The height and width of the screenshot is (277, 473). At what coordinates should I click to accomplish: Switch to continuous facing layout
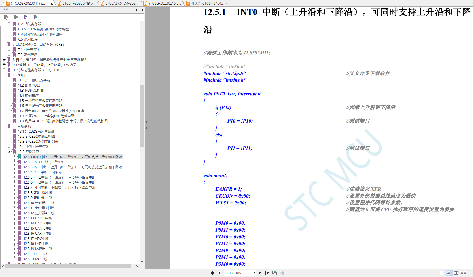pos(464,273)
